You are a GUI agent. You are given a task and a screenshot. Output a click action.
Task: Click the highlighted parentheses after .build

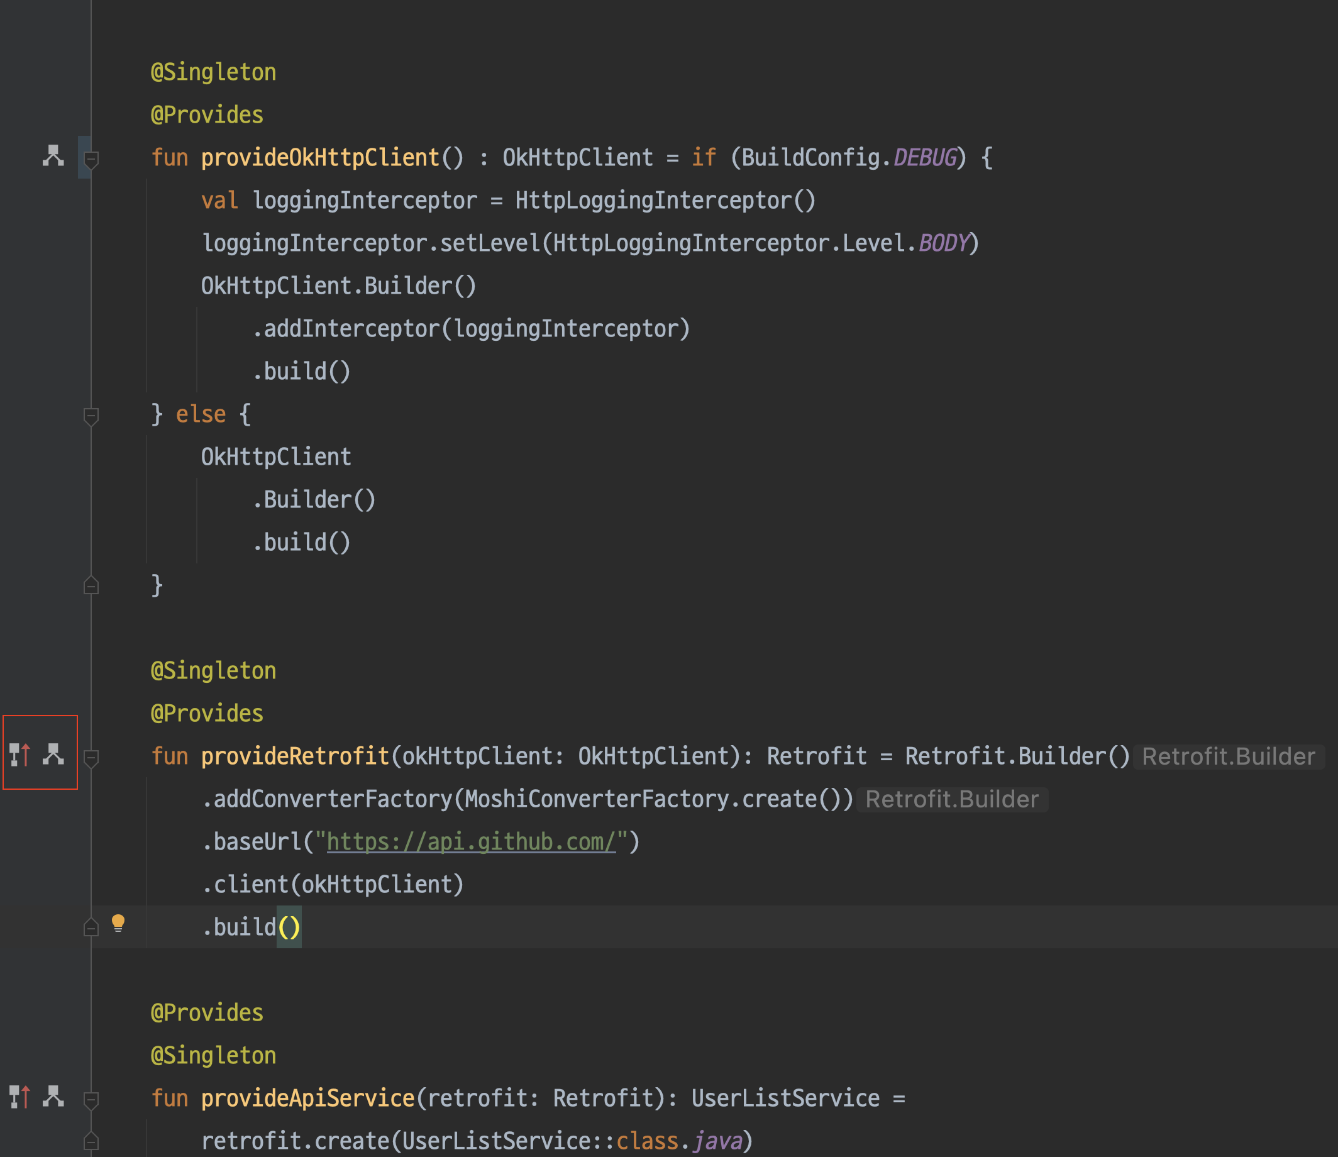coord(289,927)
